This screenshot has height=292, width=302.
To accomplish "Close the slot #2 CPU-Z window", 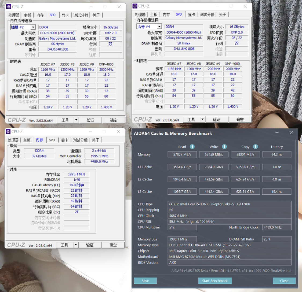I will pyautogui.click(x=119, y=7).
